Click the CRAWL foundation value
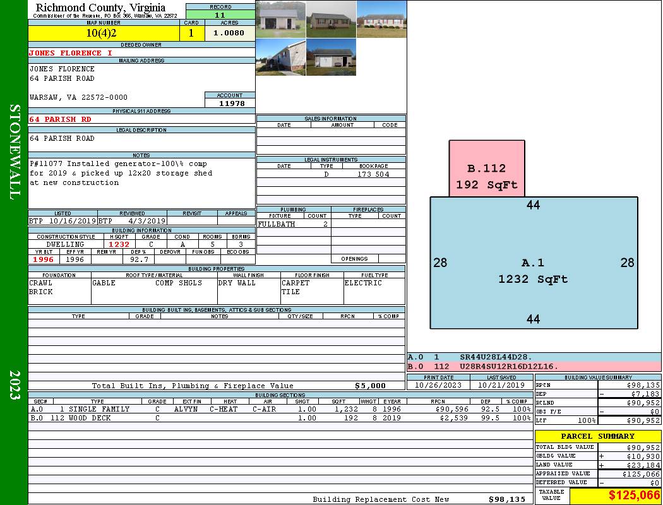 click(41, 283)
